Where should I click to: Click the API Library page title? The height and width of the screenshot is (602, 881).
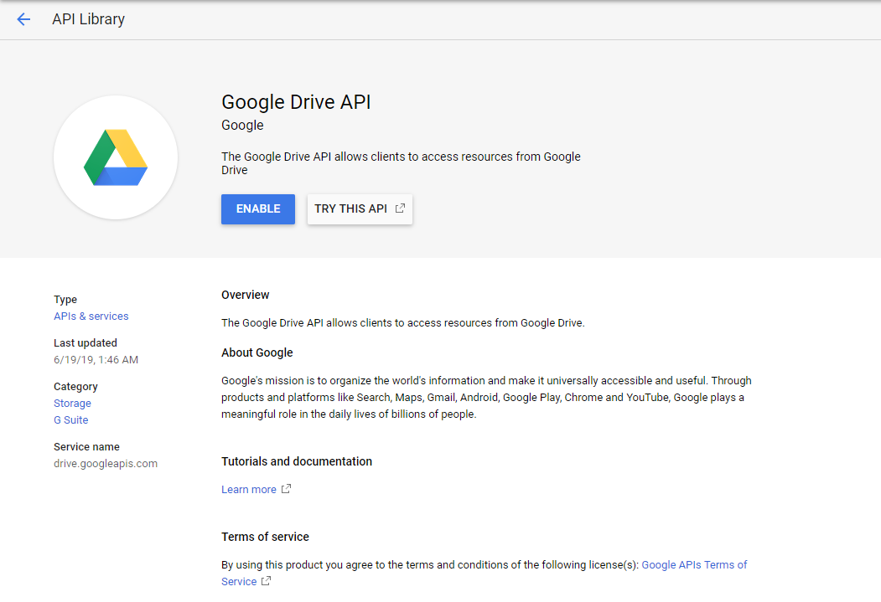click(x=88, y=19)
